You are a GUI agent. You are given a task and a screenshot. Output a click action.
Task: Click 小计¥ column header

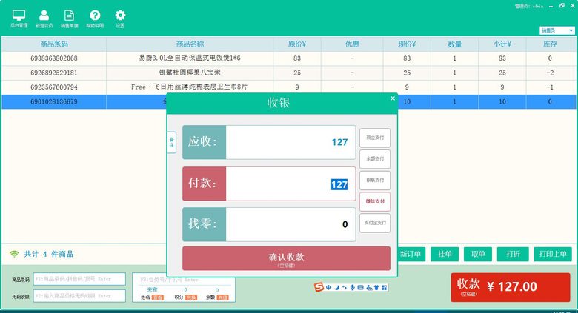502,44
